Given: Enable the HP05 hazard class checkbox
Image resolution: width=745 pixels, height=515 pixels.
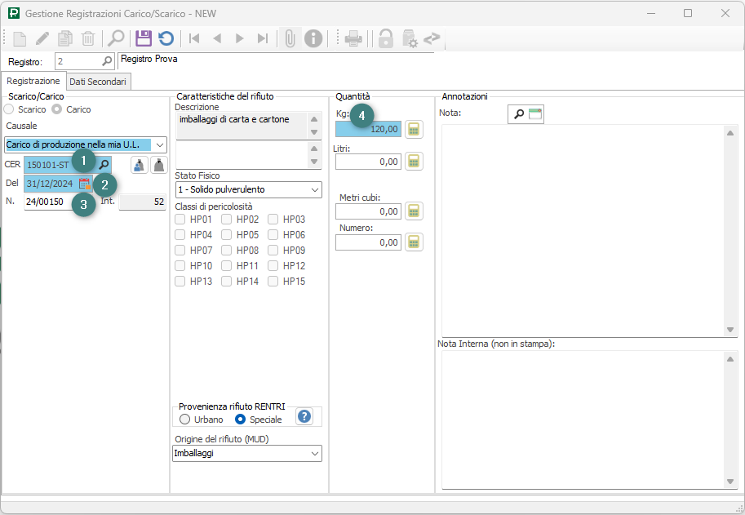Looking at the screenshot, I should tap(227, 235).
